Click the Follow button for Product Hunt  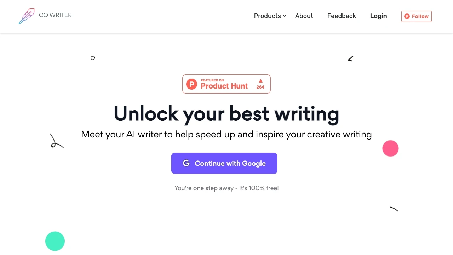point(416,16)
